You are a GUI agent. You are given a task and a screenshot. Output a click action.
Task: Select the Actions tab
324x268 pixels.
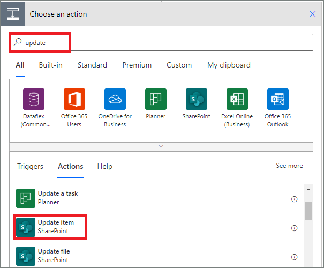[71, 167]
